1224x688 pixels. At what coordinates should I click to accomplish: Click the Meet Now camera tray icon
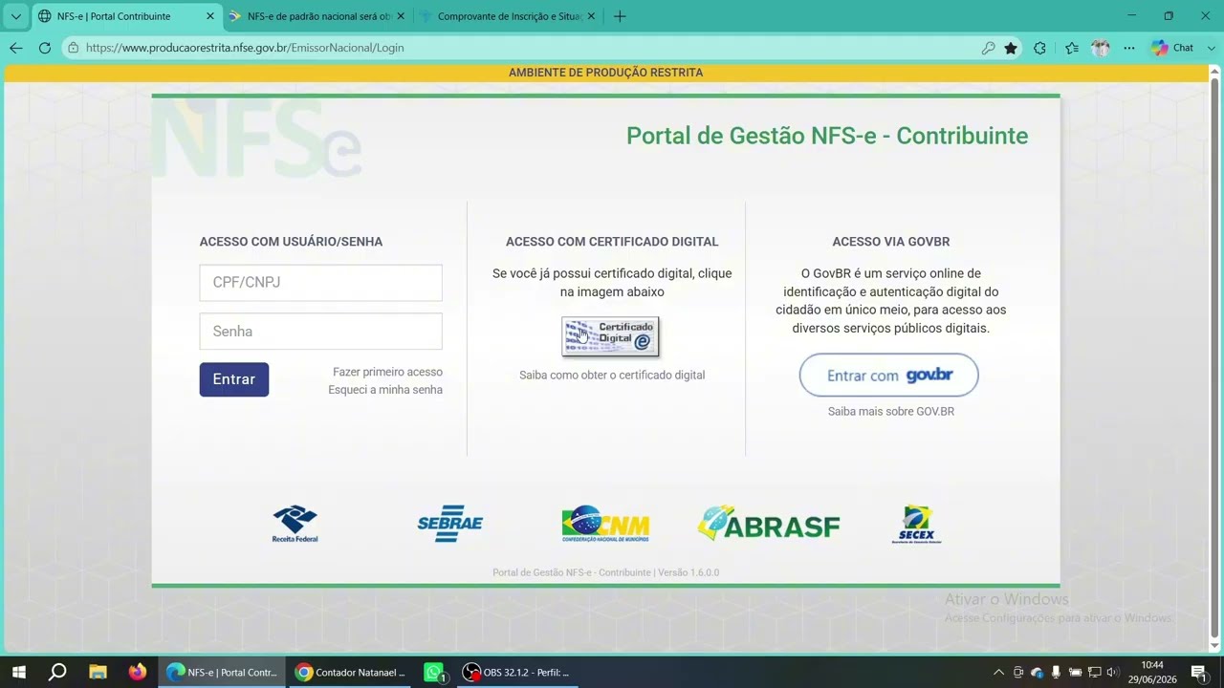[x=1018, y=673]
